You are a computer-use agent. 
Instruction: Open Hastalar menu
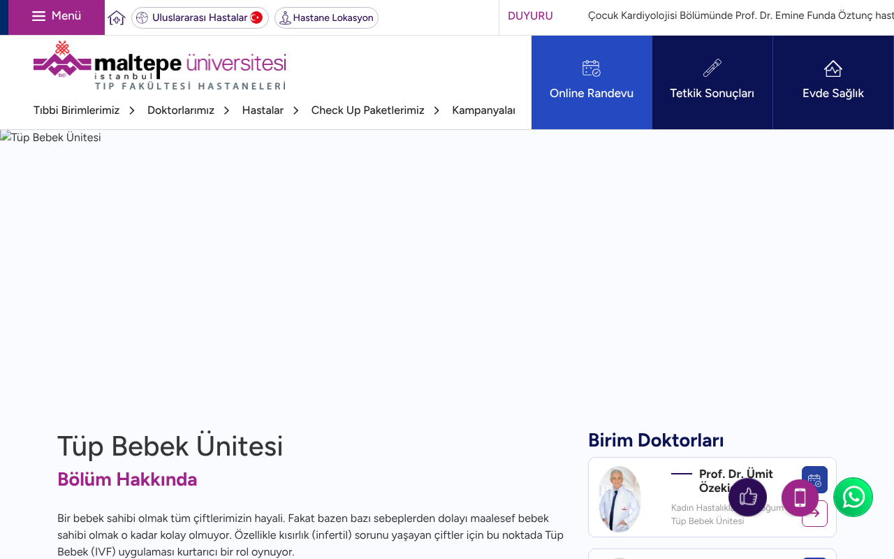point(263,110)
